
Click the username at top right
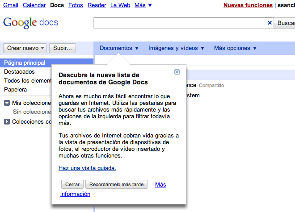pos(286,5)
